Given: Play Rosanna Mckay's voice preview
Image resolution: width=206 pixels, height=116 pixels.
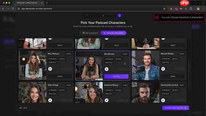Looking at the screenshot, I should click(x=107, y=100).
